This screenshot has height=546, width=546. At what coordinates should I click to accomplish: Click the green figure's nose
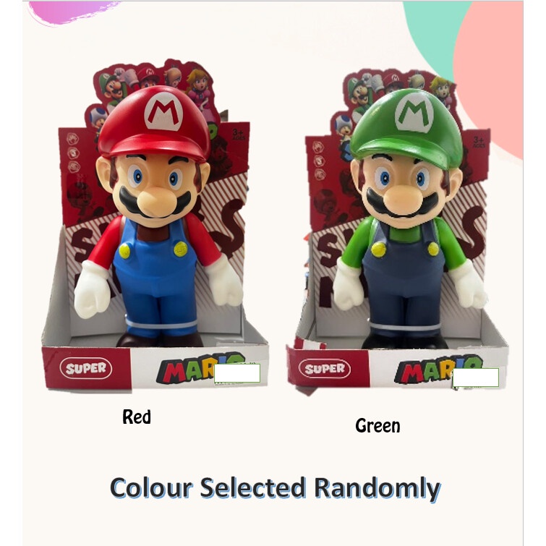pos(405,200)
